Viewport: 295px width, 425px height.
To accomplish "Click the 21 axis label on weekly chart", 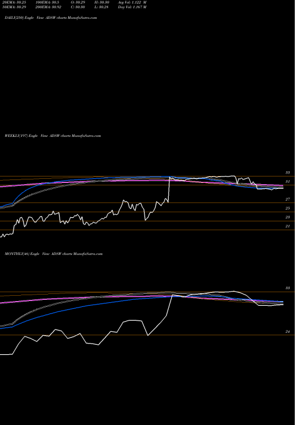I will pyautogui.click(x=287, y=226).
